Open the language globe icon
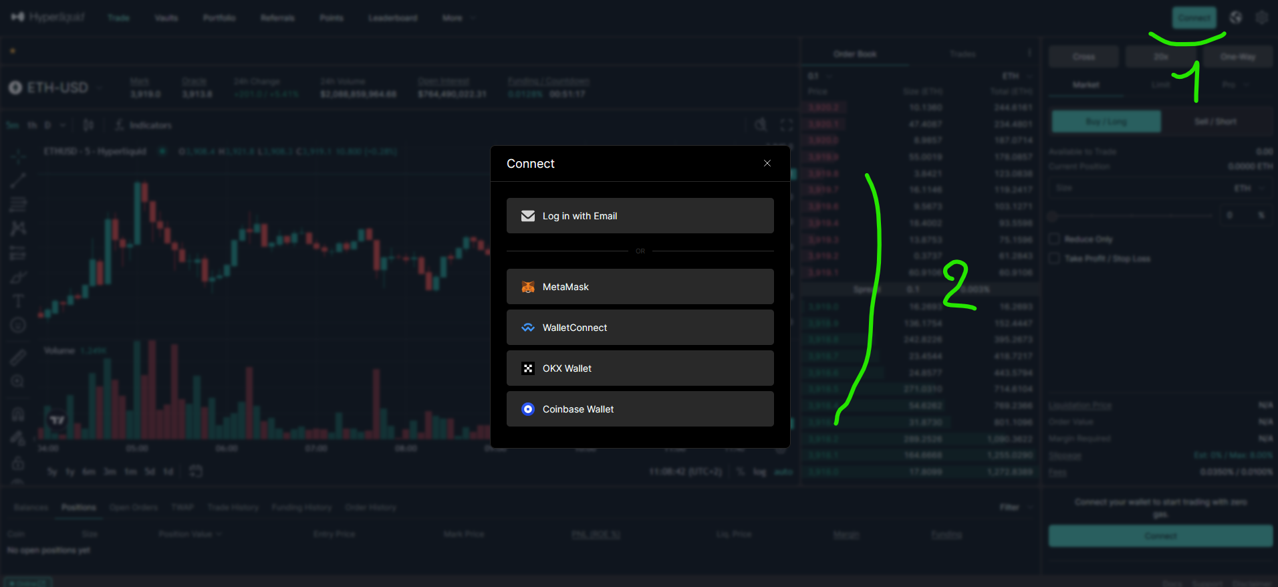 1236,17
